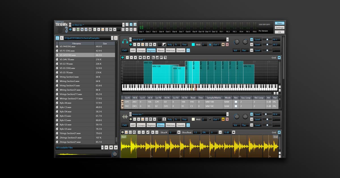Click the waveform icon for kossa mu slot
Image resolution: width=340 pixels, height=178 pixels.
125,116
